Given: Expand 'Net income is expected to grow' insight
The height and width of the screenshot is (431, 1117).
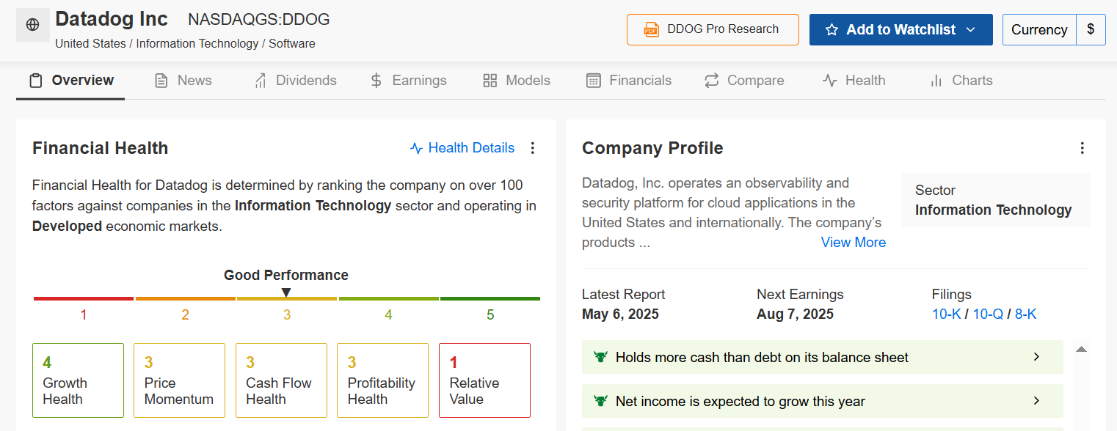Looking at the screenshot, I should click(x=822, y=401).
